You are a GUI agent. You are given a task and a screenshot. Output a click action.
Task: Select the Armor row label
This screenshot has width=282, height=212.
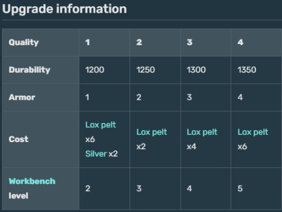click(x=41, y=97)
